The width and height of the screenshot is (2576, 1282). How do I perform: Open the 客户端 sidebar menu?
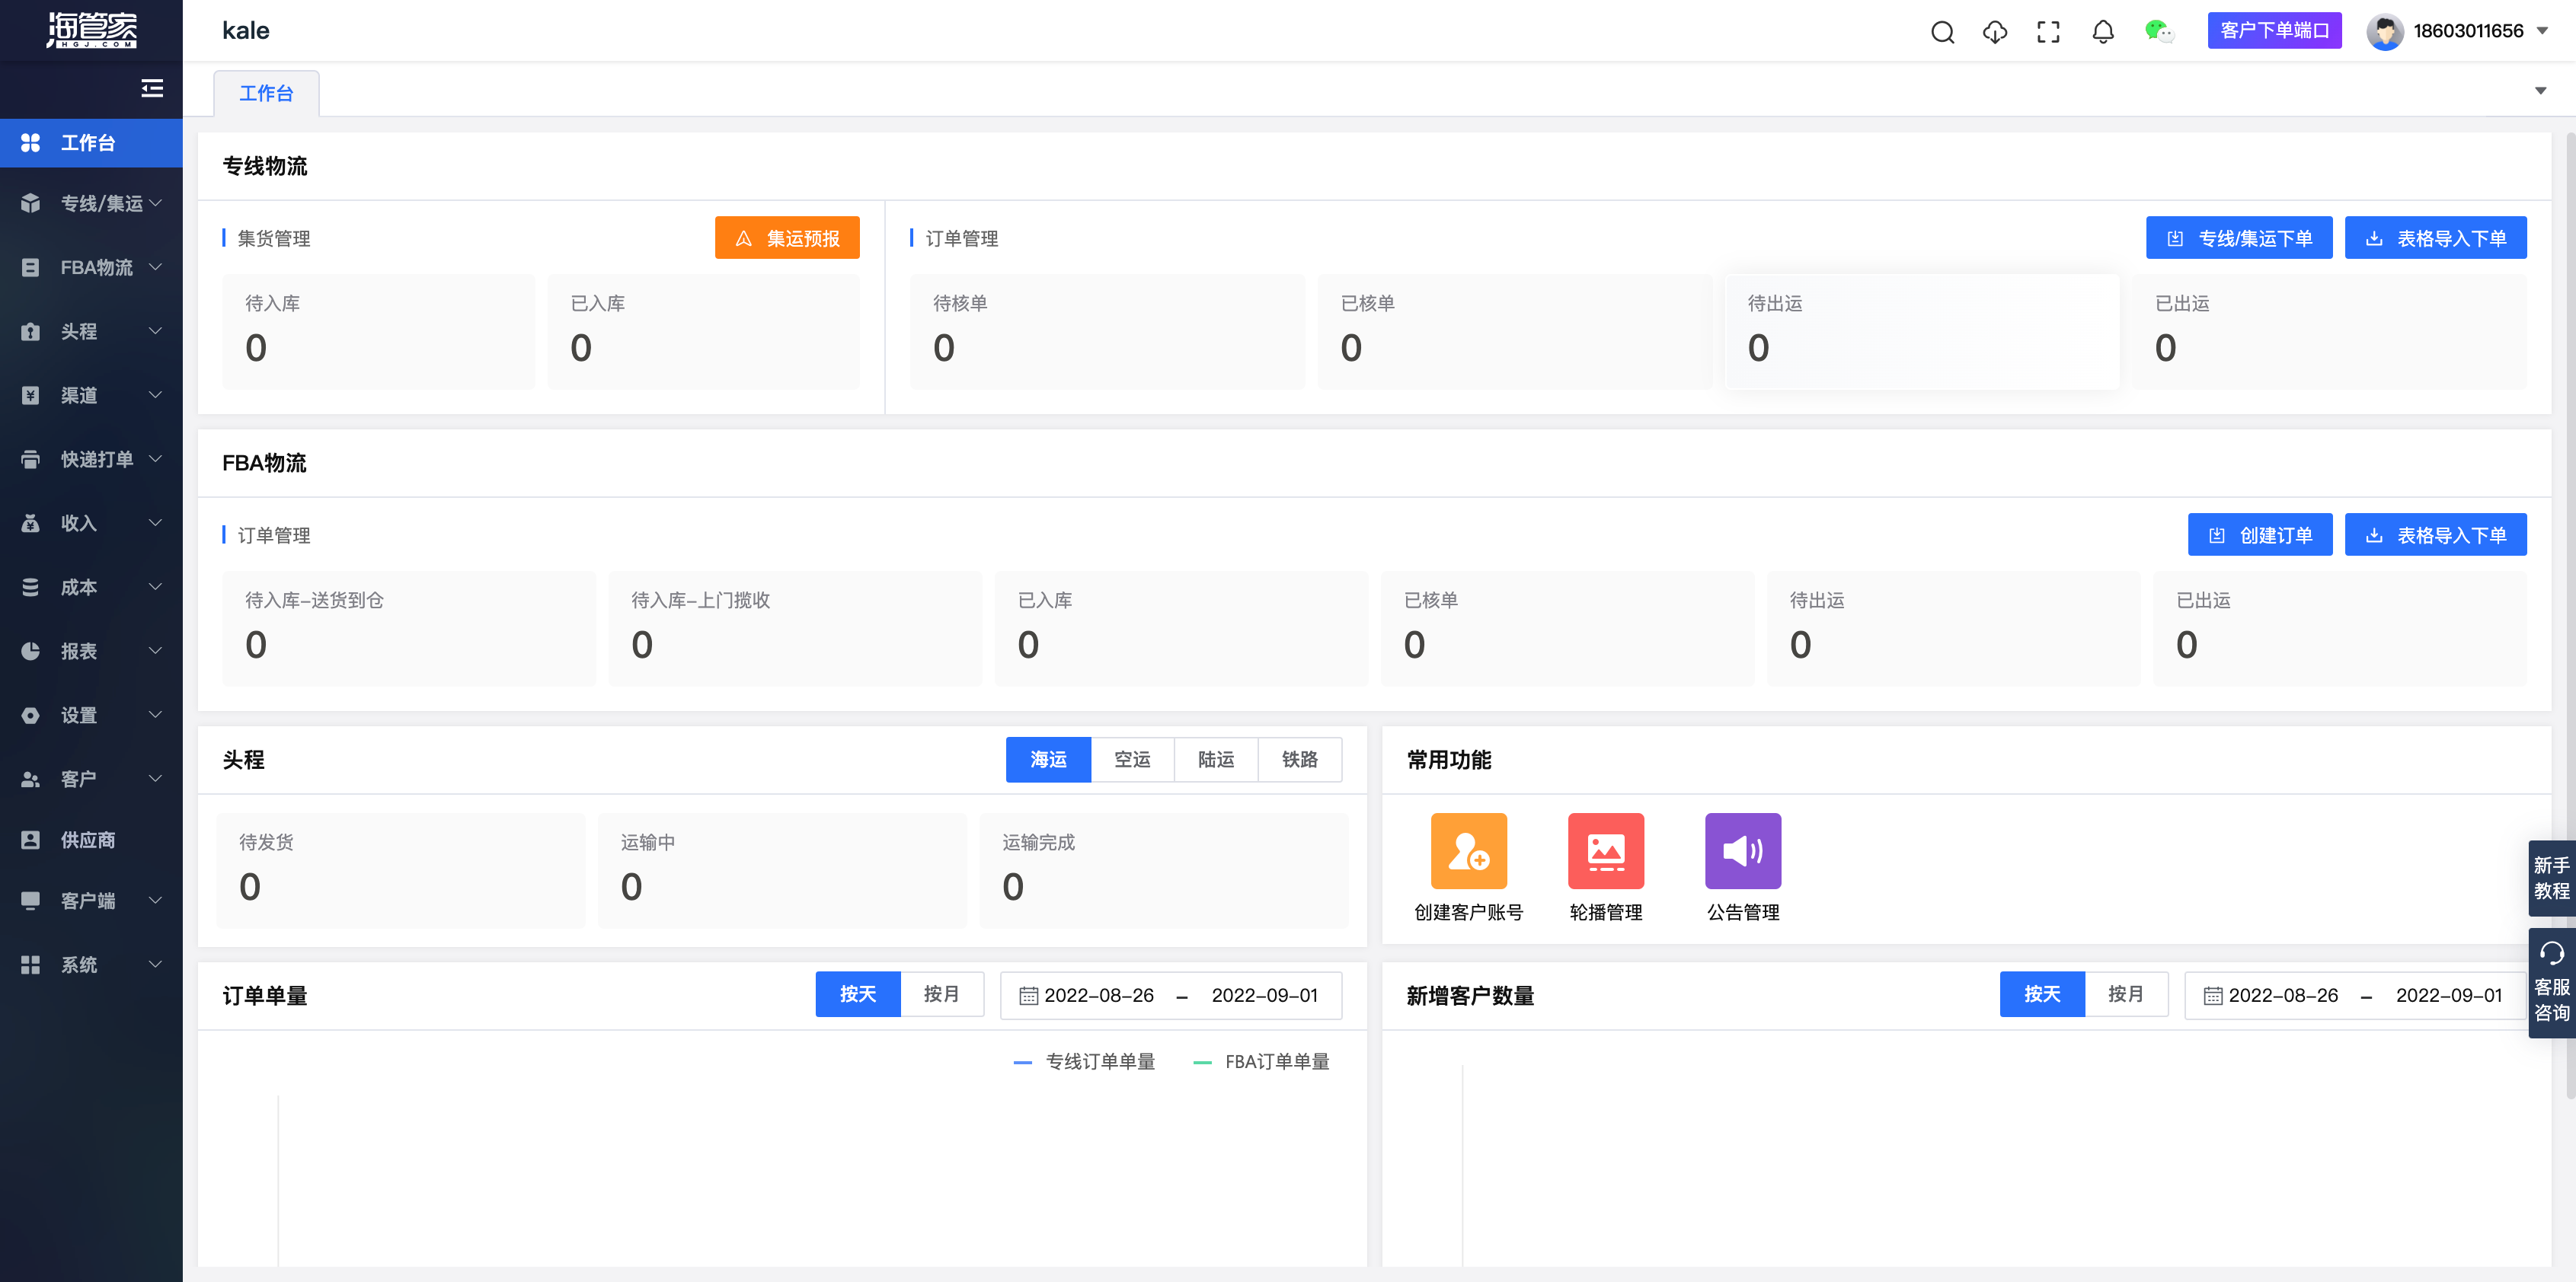(91, 901)
